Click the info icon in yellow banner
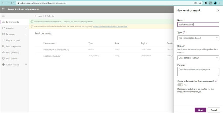Viewport: 223px width, 113px height. pyautogui.click(x=32, y=26)
